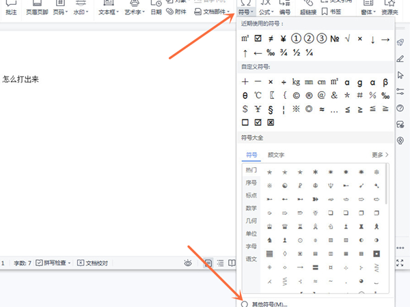Insert the № numero symbol
Viewport: 410px width, 307px height.
tap(335, 38)
